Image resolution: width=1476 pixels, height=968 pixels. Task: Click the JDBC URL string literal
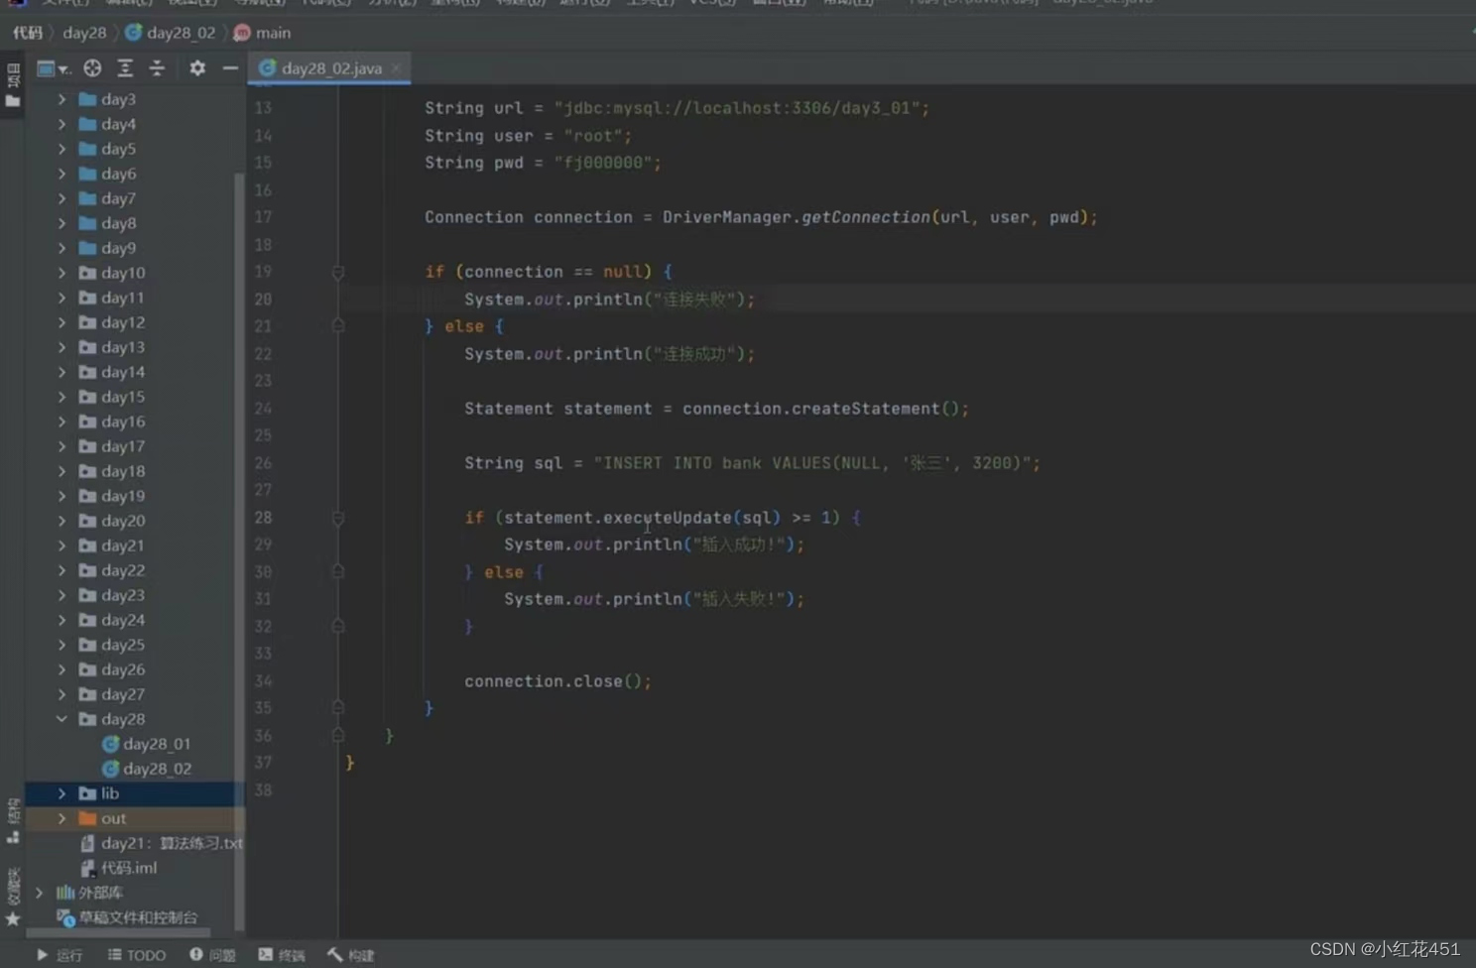tap(737, 108)
